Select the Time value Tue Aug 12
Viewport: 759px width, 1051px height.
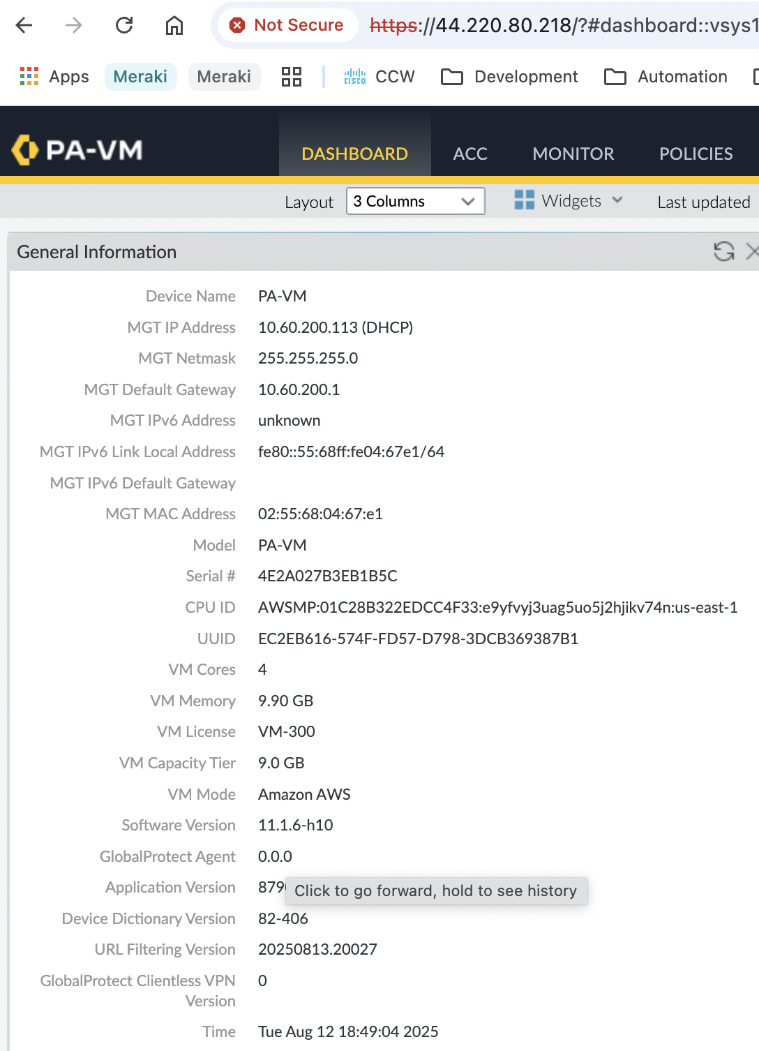(348, 1031)
